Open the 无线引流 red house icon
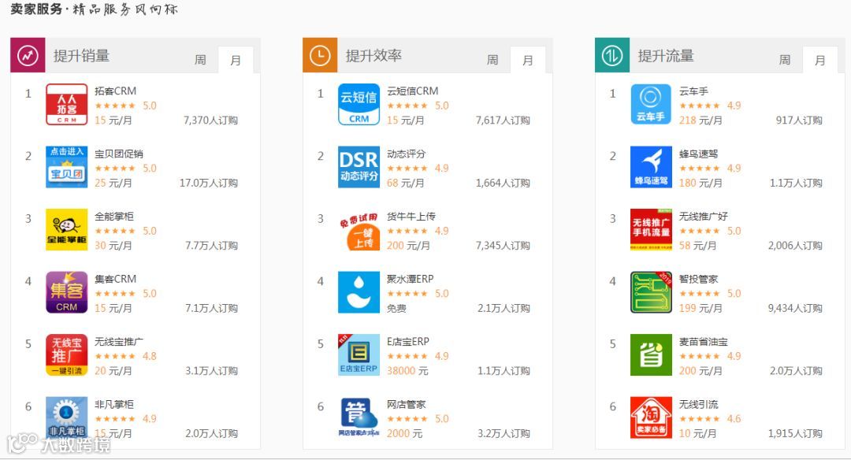Screen dimensions: 851x460 click(652, 417)
